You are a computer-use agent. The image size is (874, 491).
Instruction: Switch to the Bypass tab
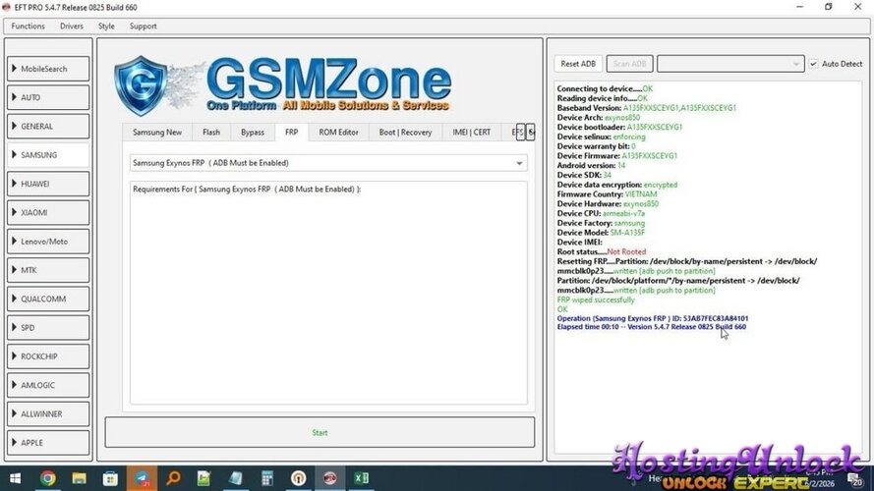(x=253, y=133)
